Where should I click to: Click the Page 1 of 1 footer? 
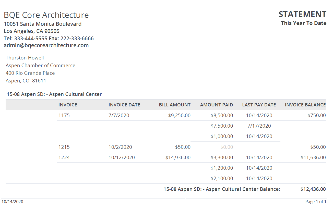pos(316,202)
